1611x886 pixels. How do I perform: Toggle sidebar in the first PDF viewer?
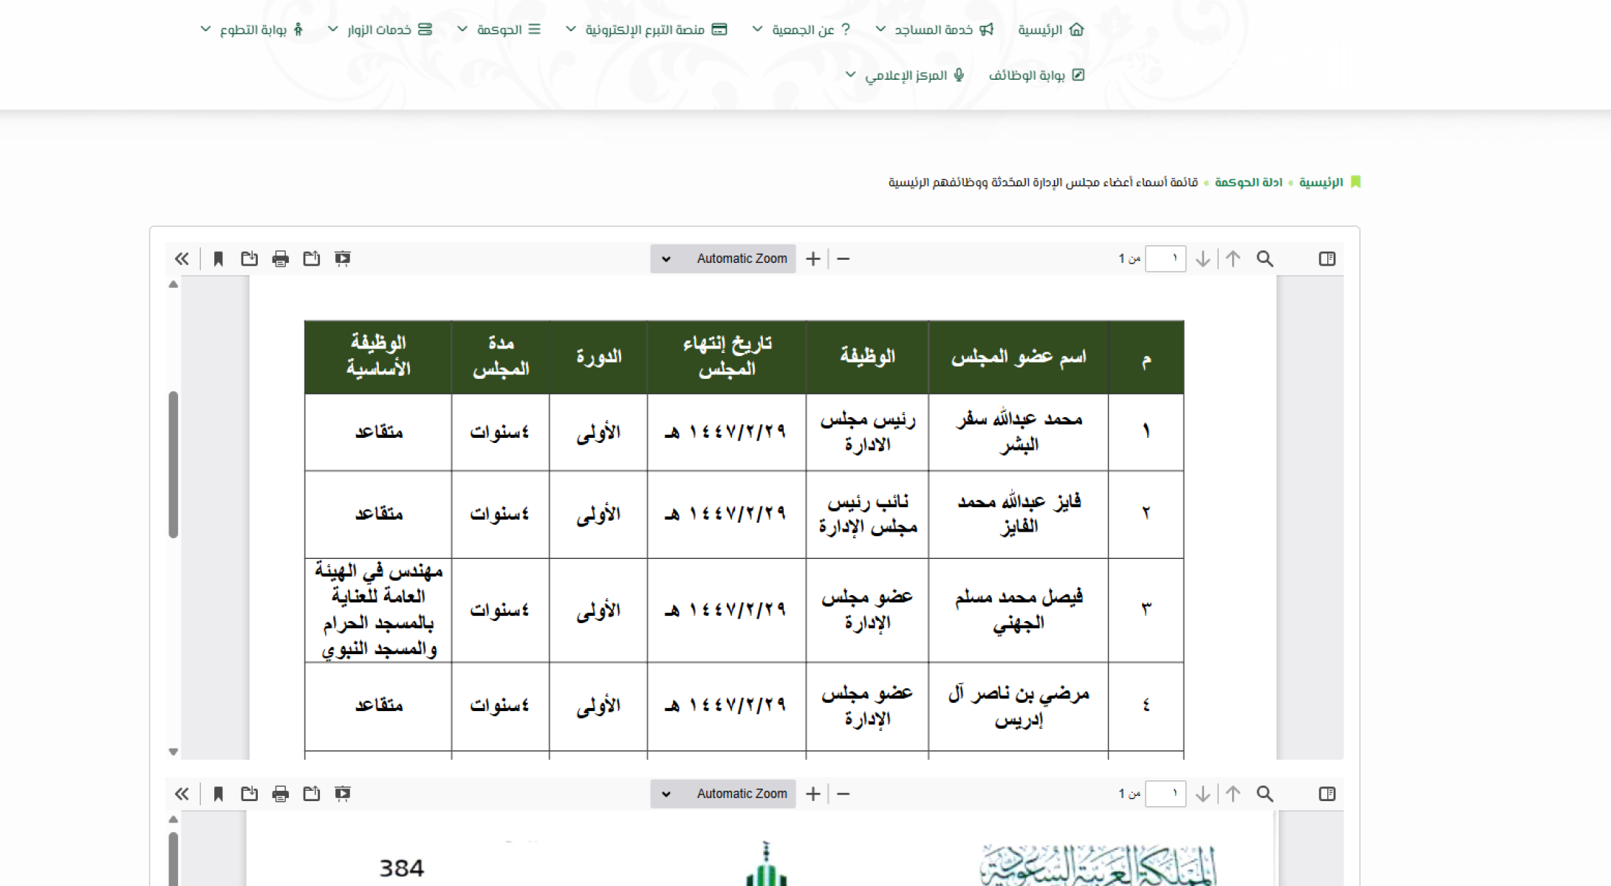click(1327, 259)
